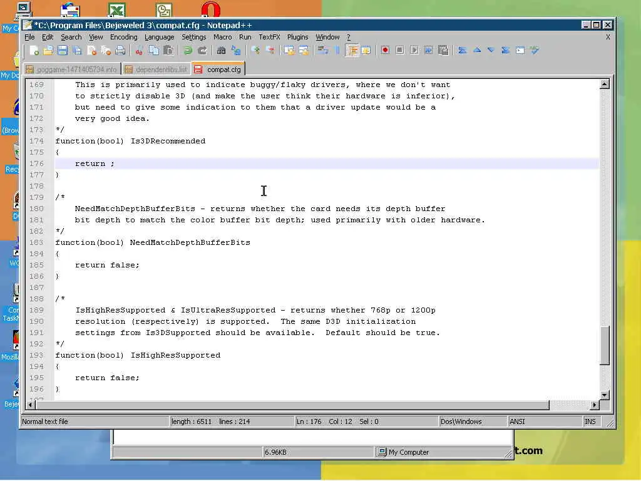This screenshot has height=481, width=641.
Task: Switch to the dependentlibs.list tab
Action: tap(156, 70)
